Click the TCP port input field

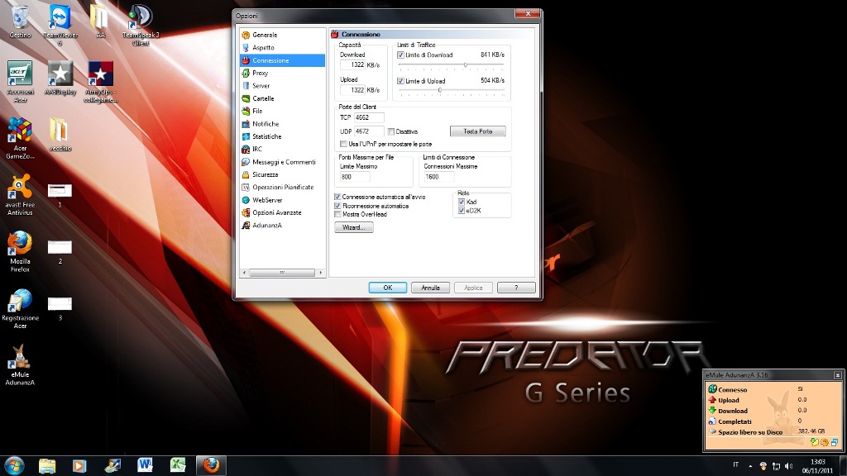tap(369, 117)
